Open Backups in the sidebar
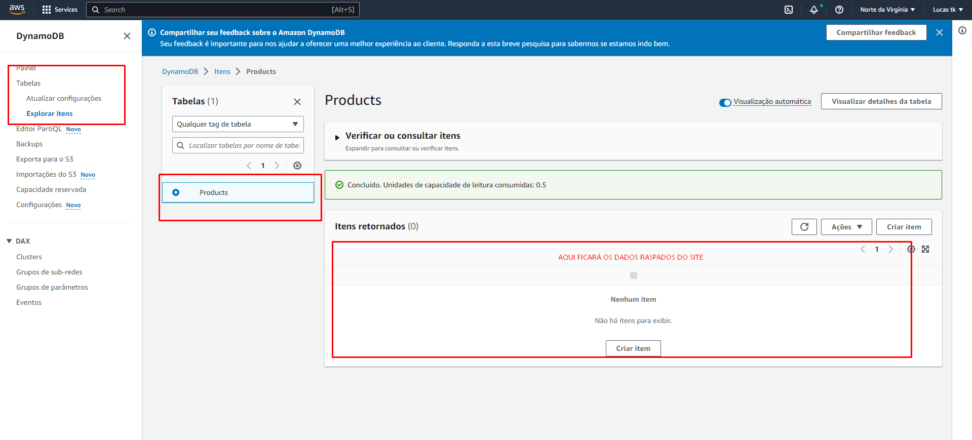The width and height of the screenshot is (972, 440). (29, 144)
